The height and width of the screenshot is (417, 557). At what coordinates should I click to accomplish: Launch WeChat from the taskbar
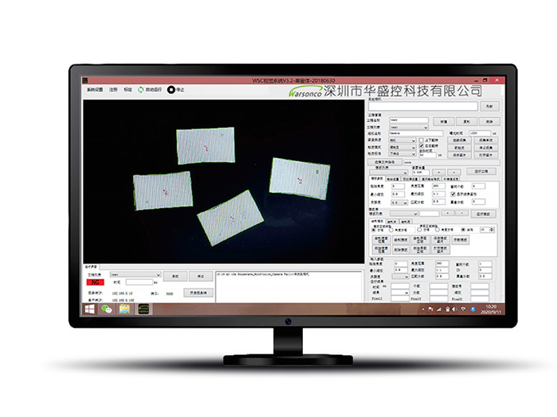(x=107, y=309)
